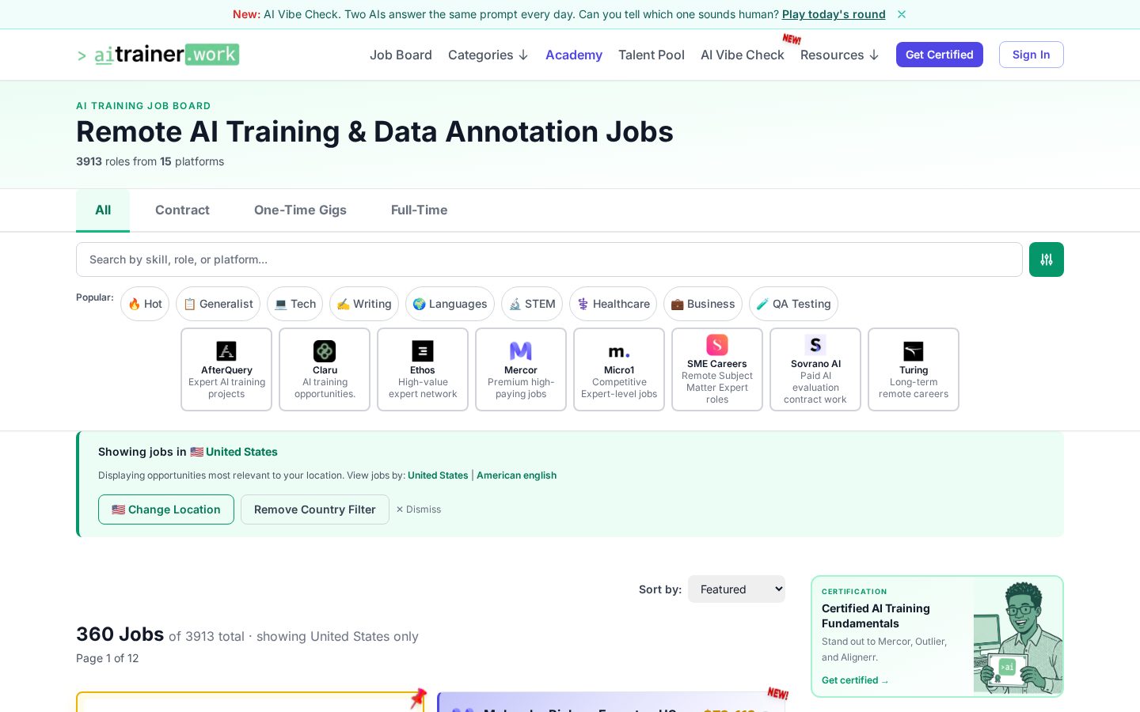Click the Get certified arrow link
Image resolution: width=1140 pixels, height=712 pixels.
point(855,680)
